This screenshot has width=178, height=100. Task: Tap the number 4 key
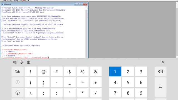(x=115, y=82)
